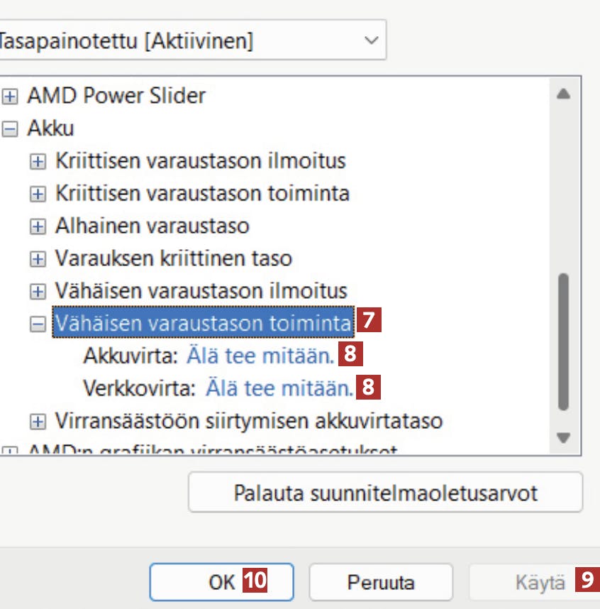The image size is (600, 609).
Task: Select the Vähäisen varaustason toiminta item
Action: [x=203, y=324]
